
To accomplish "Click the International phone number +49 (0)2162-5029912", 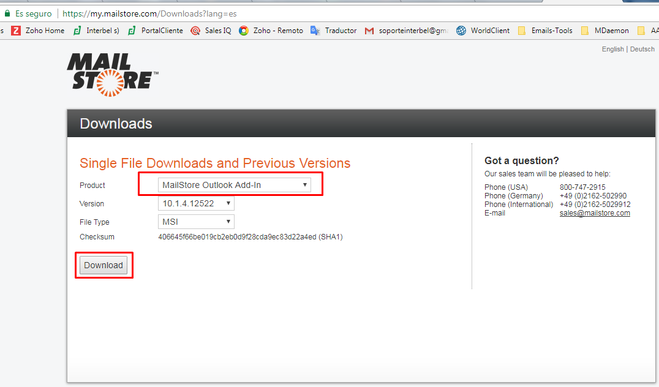I will 595,205.
